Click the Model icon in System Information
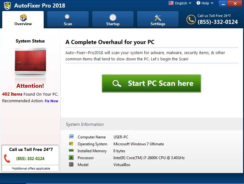The height and width of the screenshot is (184, 244). pos(71,164)
